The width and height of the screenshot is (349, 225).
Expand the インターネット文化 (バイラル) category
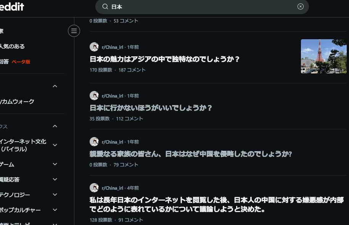(x=55, y=145)
